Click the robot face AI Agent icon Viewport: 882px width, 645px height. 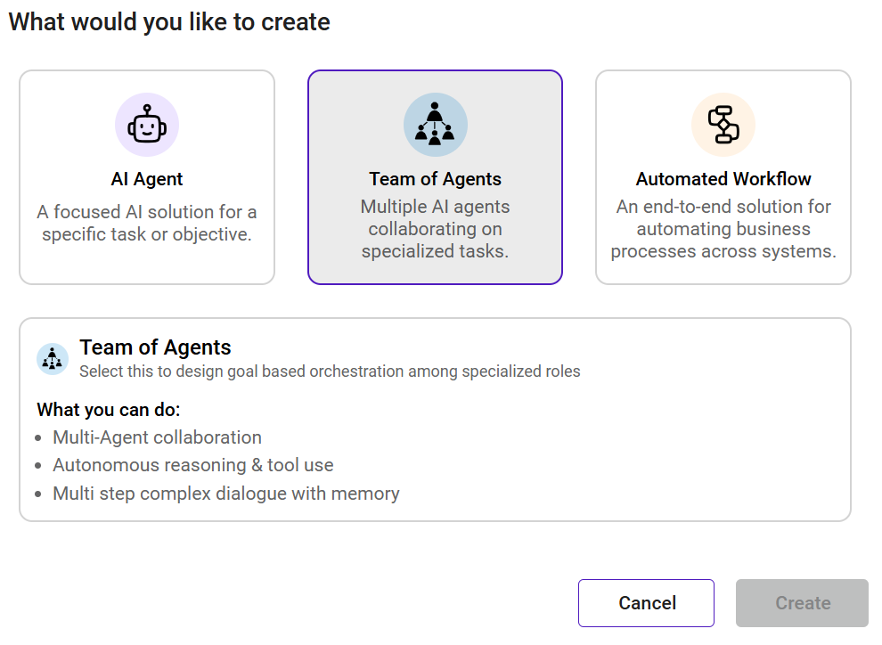[147, 125]
